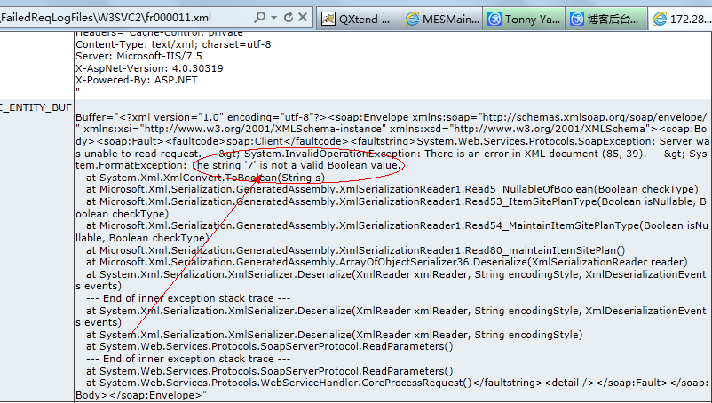Click the 172.28 tab IE icon

coord(660,19)
